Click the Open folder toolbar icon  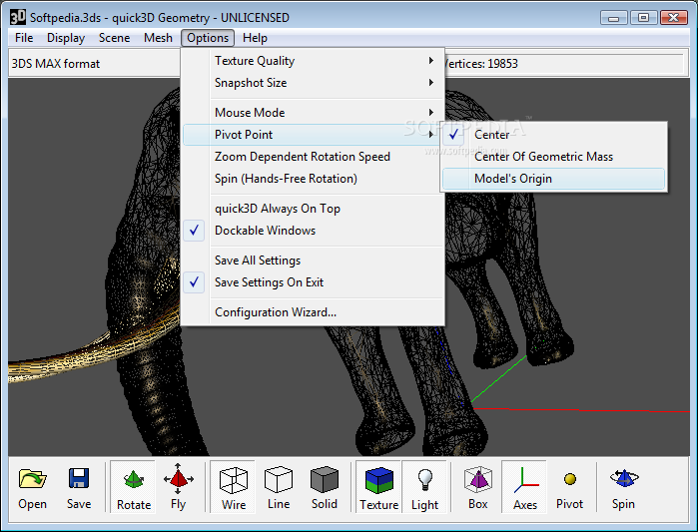33,479
